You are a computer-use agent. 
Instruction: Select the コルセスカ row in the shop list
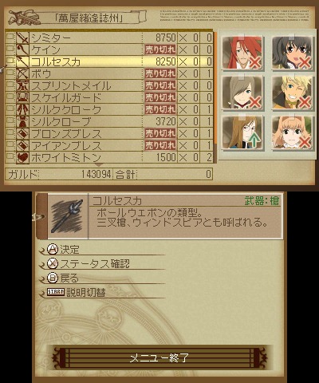(x=109, y=61)
